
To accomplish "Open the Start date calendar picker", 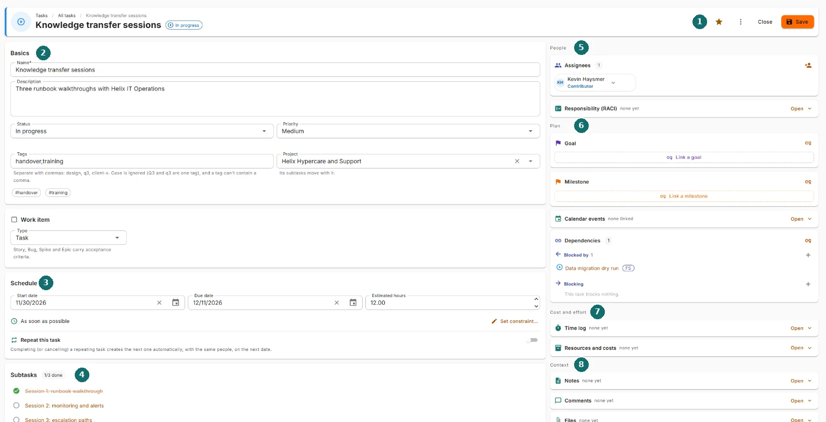I will coord(175,303).
